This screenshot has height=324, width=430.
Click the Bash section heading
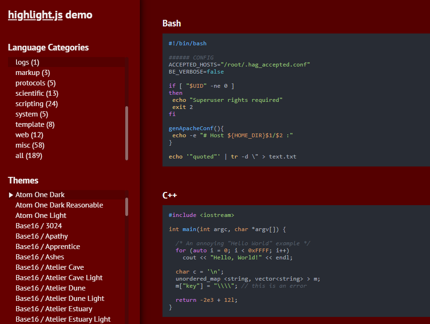point(172,23)
